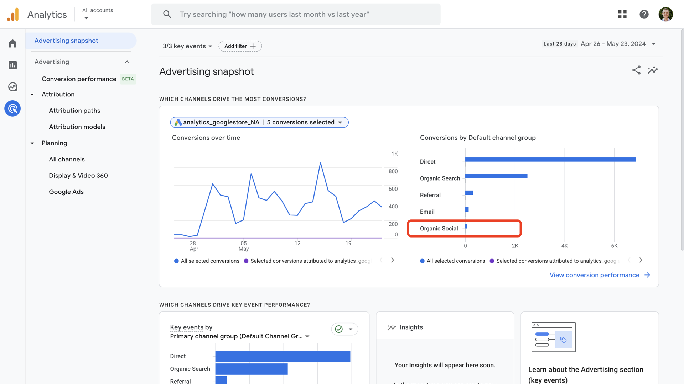The image size is (684, 384).
Task: Select Attribution models in the sidebar
Action: click(77, 127)
